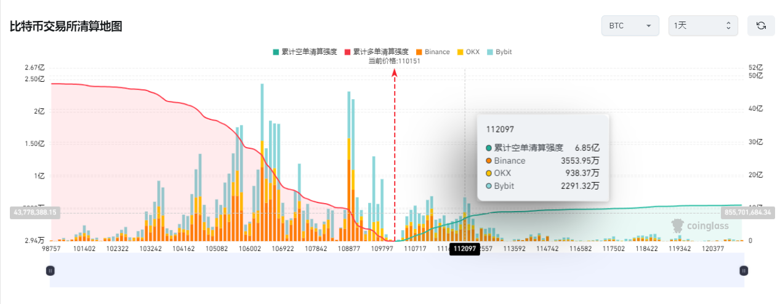Click the 112097 highlighted price axis label

pyautogui.click(x=464, y=249)
